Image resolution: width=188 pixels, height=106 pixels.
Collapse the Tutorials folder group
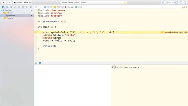coord(3,13)
